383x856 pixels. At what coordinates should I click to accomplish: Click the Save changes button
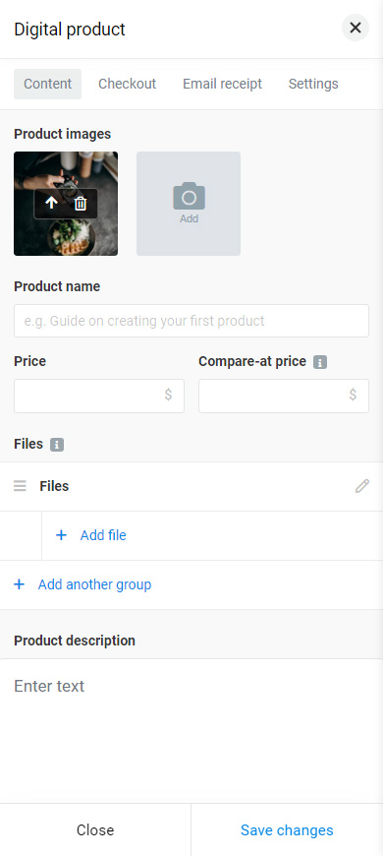tap(287, 829)
